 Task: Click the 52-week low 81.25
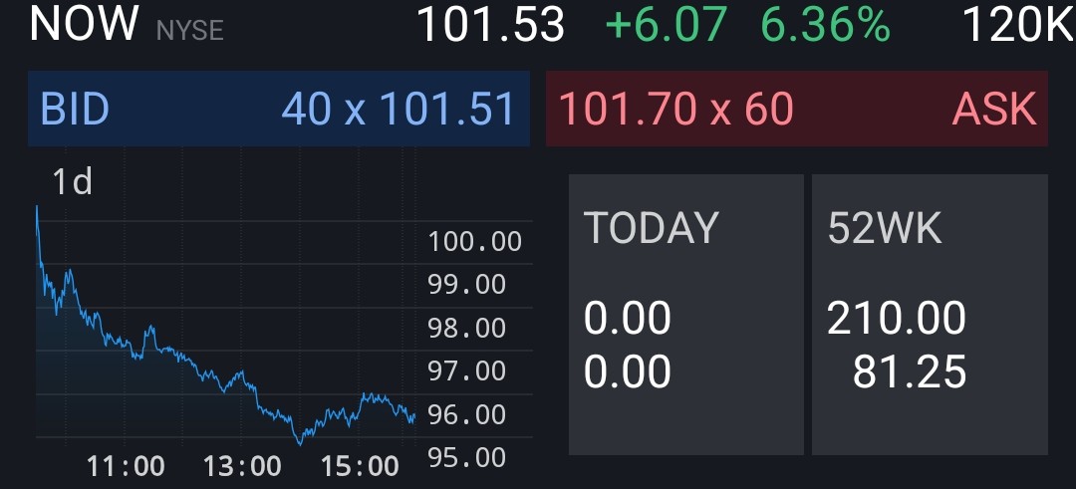click(910, 371)
